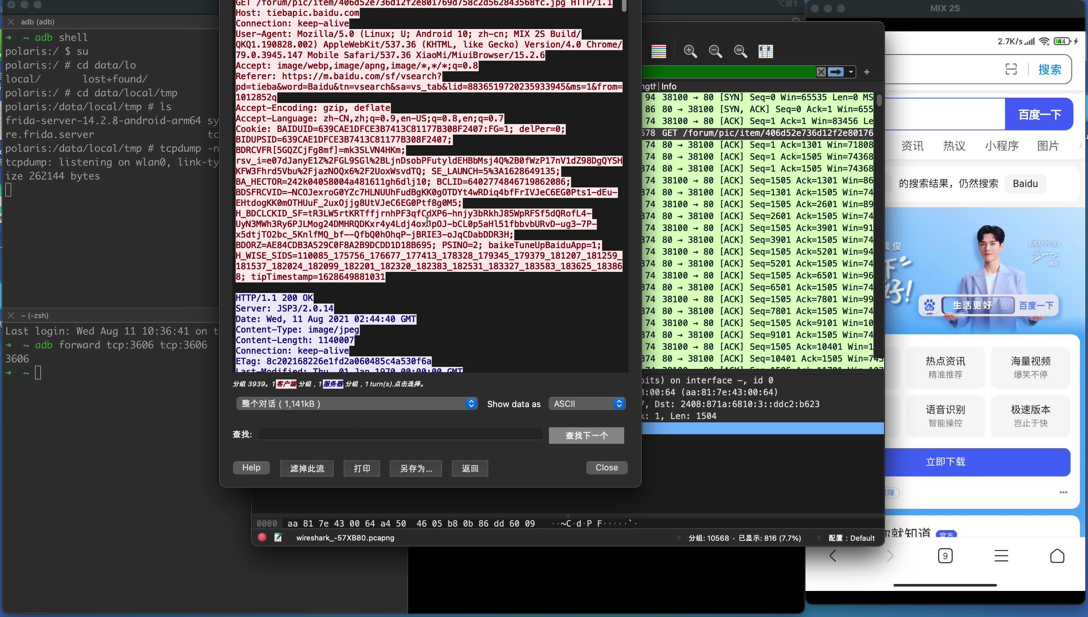Click the zoom out magnifier in Wireshark toolbar

point(715,51)
